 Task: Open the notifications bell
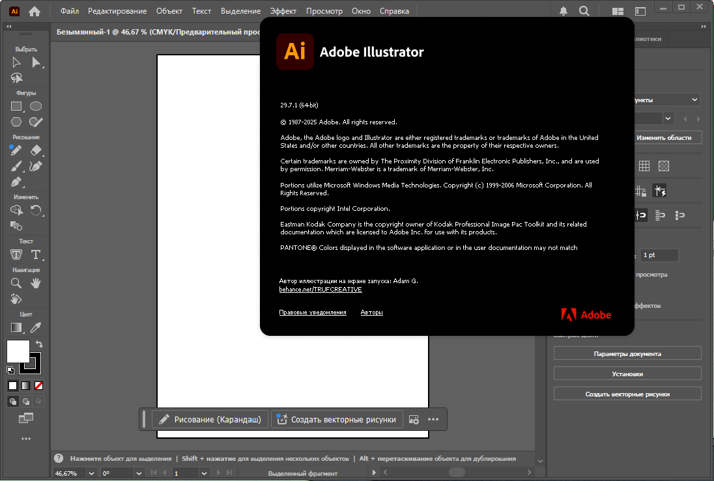click(x=564, y=11)
